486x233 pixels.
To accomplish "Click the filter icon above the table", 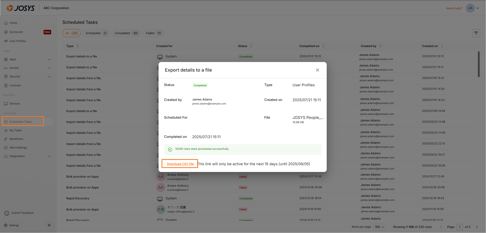I will click(x=476, y=33).
